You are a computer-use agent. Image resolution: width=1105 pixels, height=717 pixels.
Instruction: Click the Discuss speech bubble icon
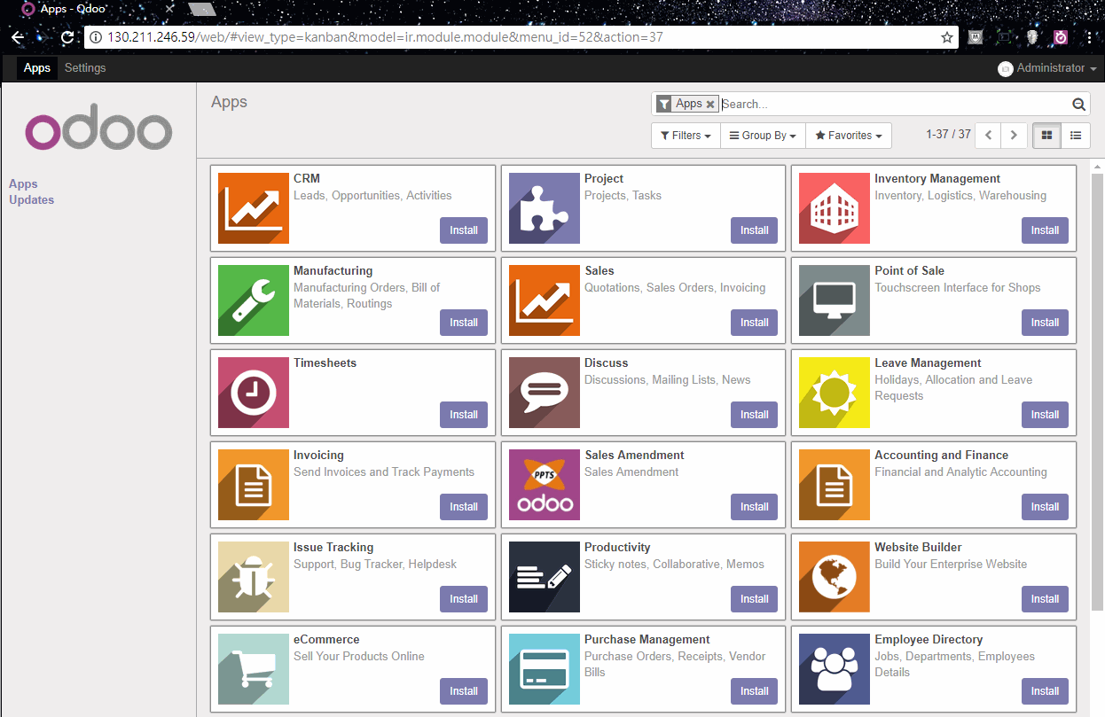point(545,393)
